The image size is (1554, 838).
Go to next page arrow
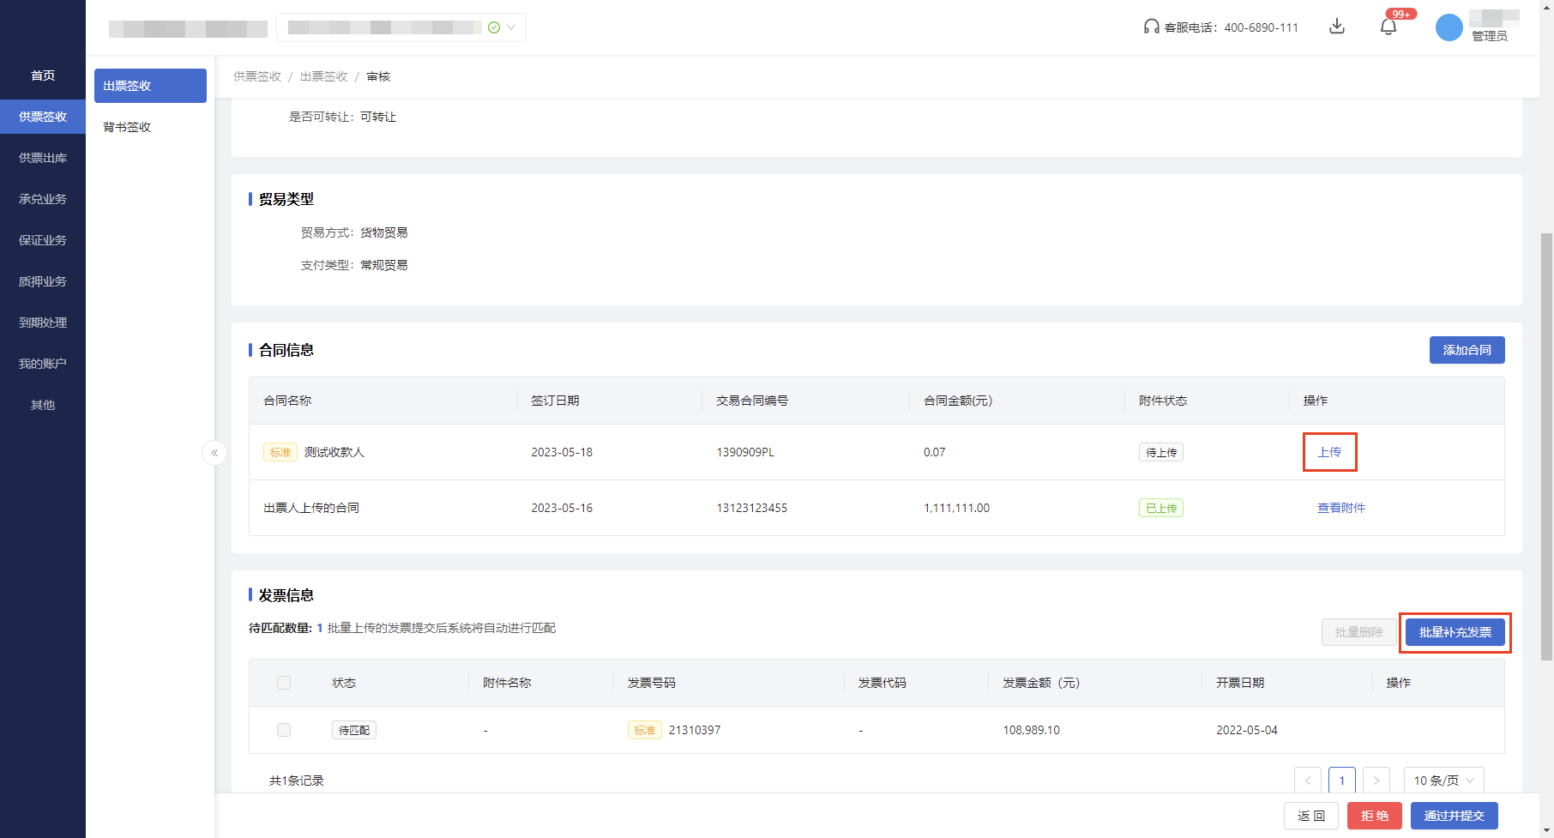tap(1376, 780)
